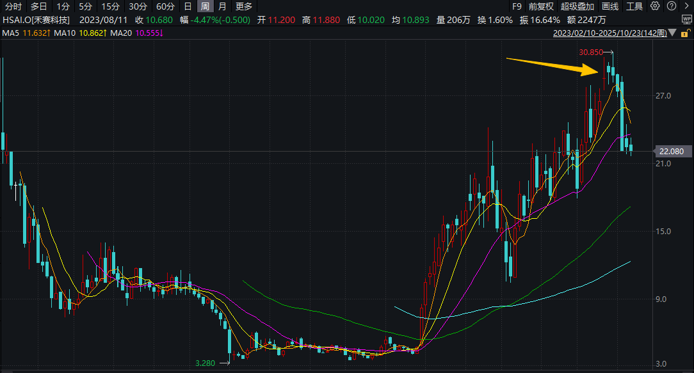Screen dimensions: 694x373
Task: Select the 60分 period tab
Action: [x=165, y=6]
